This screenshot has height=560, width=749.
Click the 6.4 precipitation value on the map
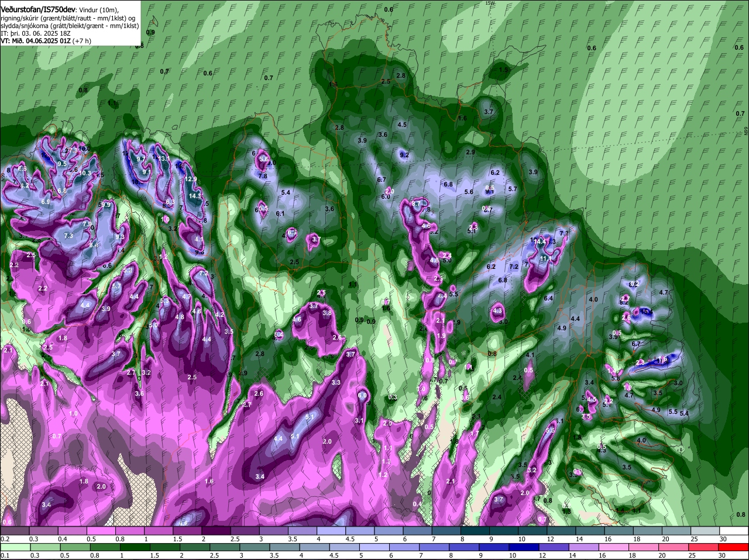click(548, 298)
